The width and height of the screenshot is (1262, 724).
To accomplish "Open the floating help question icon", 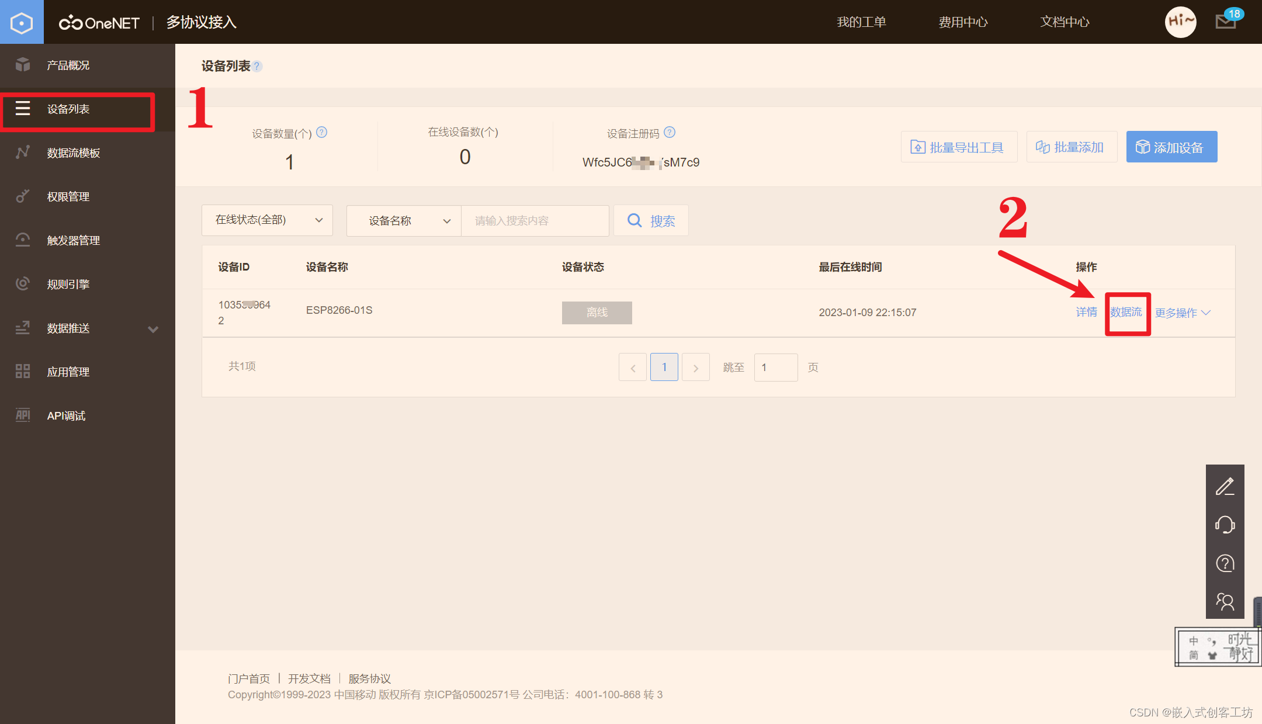I will [x=1225, y=563].
